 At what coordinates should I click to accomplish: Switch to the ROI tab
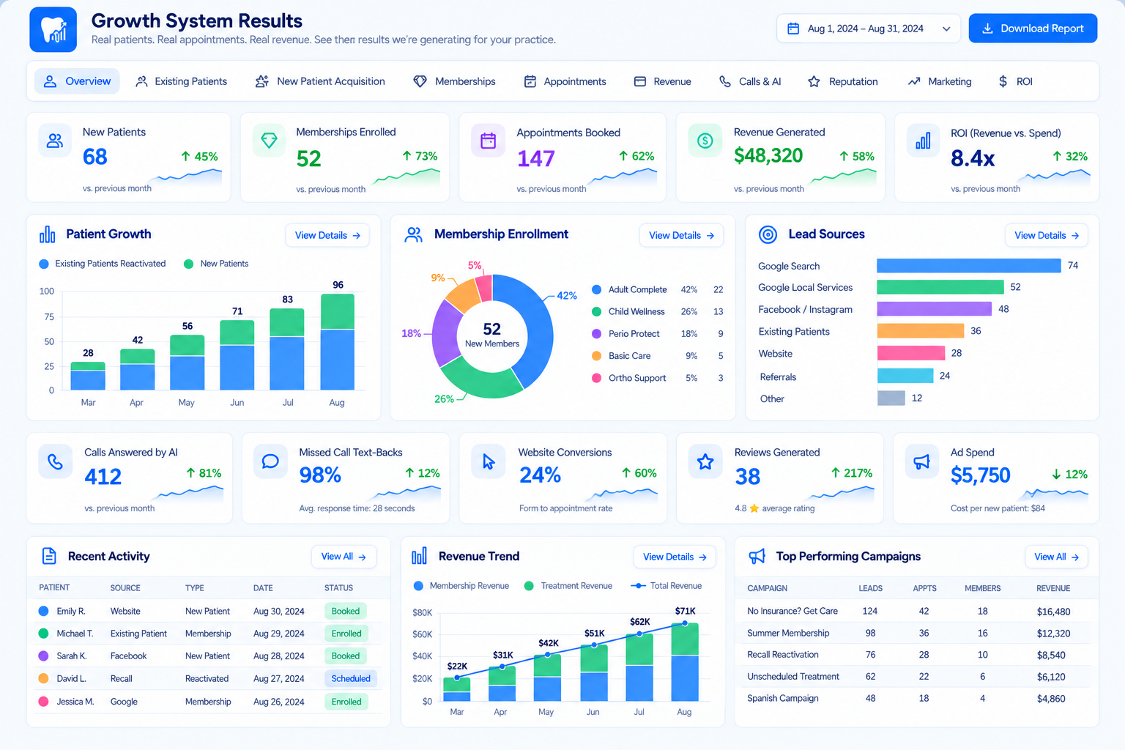point(1015,81)
